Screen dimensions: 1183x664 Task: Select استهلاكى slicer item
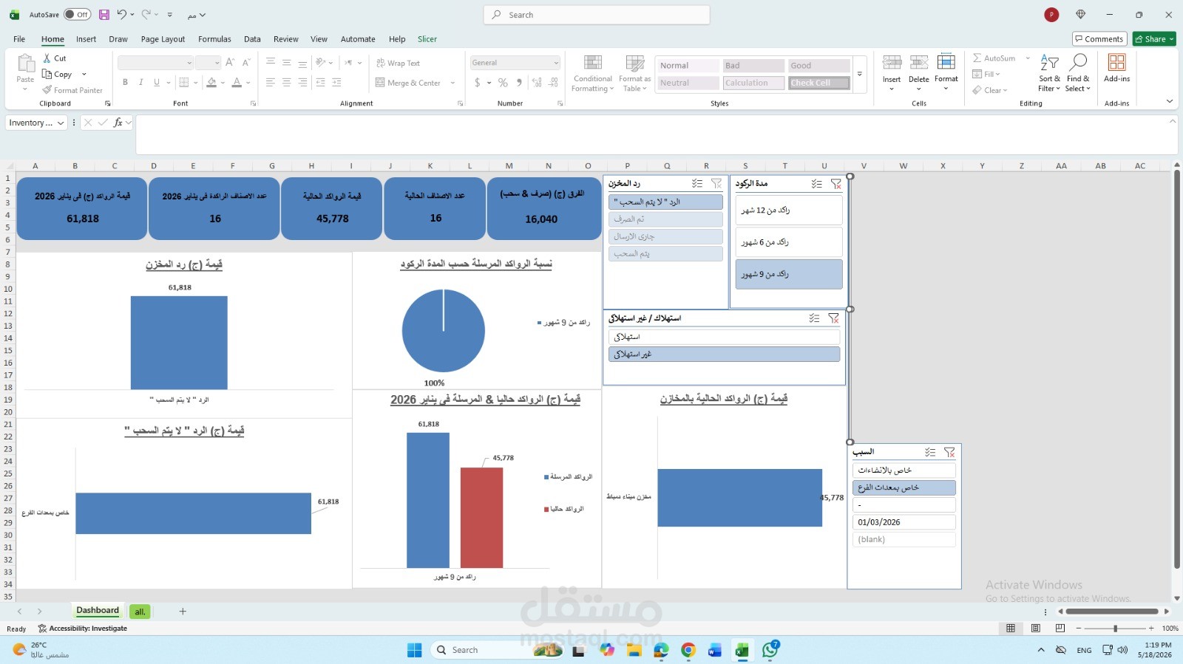point(725,337)
